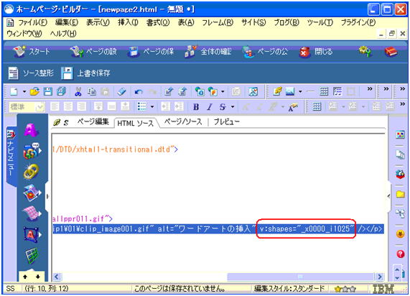The height and width of the screenshot is (296, 410).
Task: Collapse the left panel with the splitter arrow
Action: click(47, 196)
